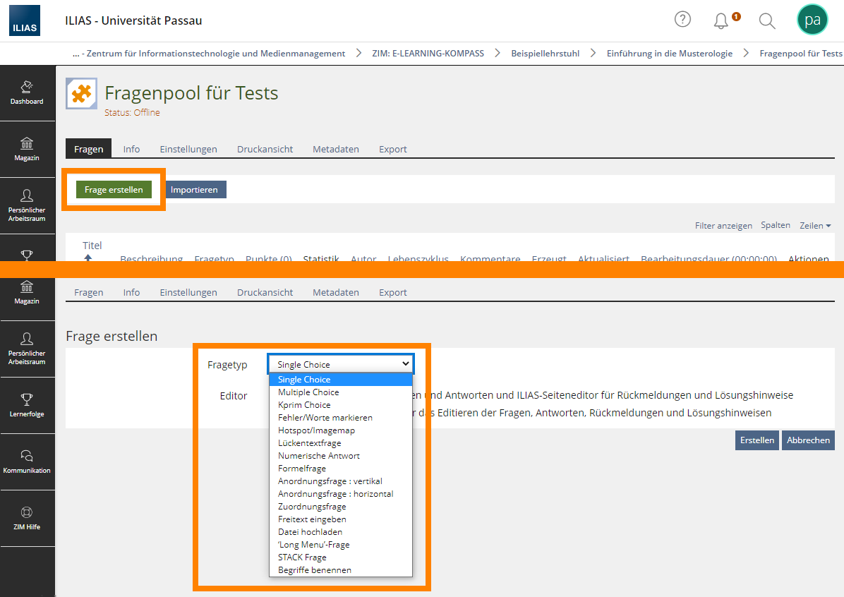Click the Erstellen button
Screen dimensions: 844x597
pyautogui.click(x=756, y=440)
